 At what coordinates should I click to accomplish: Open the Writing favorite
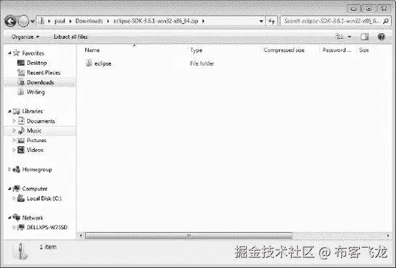(35, 92)
